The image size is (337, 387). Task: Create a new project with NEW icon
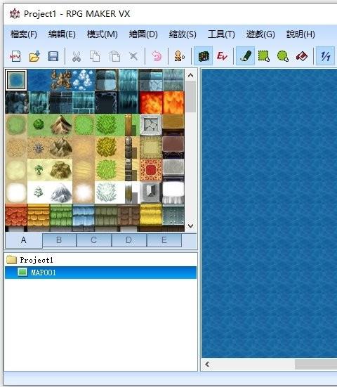click(15, 56)
